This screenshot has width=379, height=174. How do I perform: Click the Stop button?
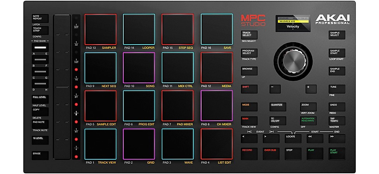(293, 154)
